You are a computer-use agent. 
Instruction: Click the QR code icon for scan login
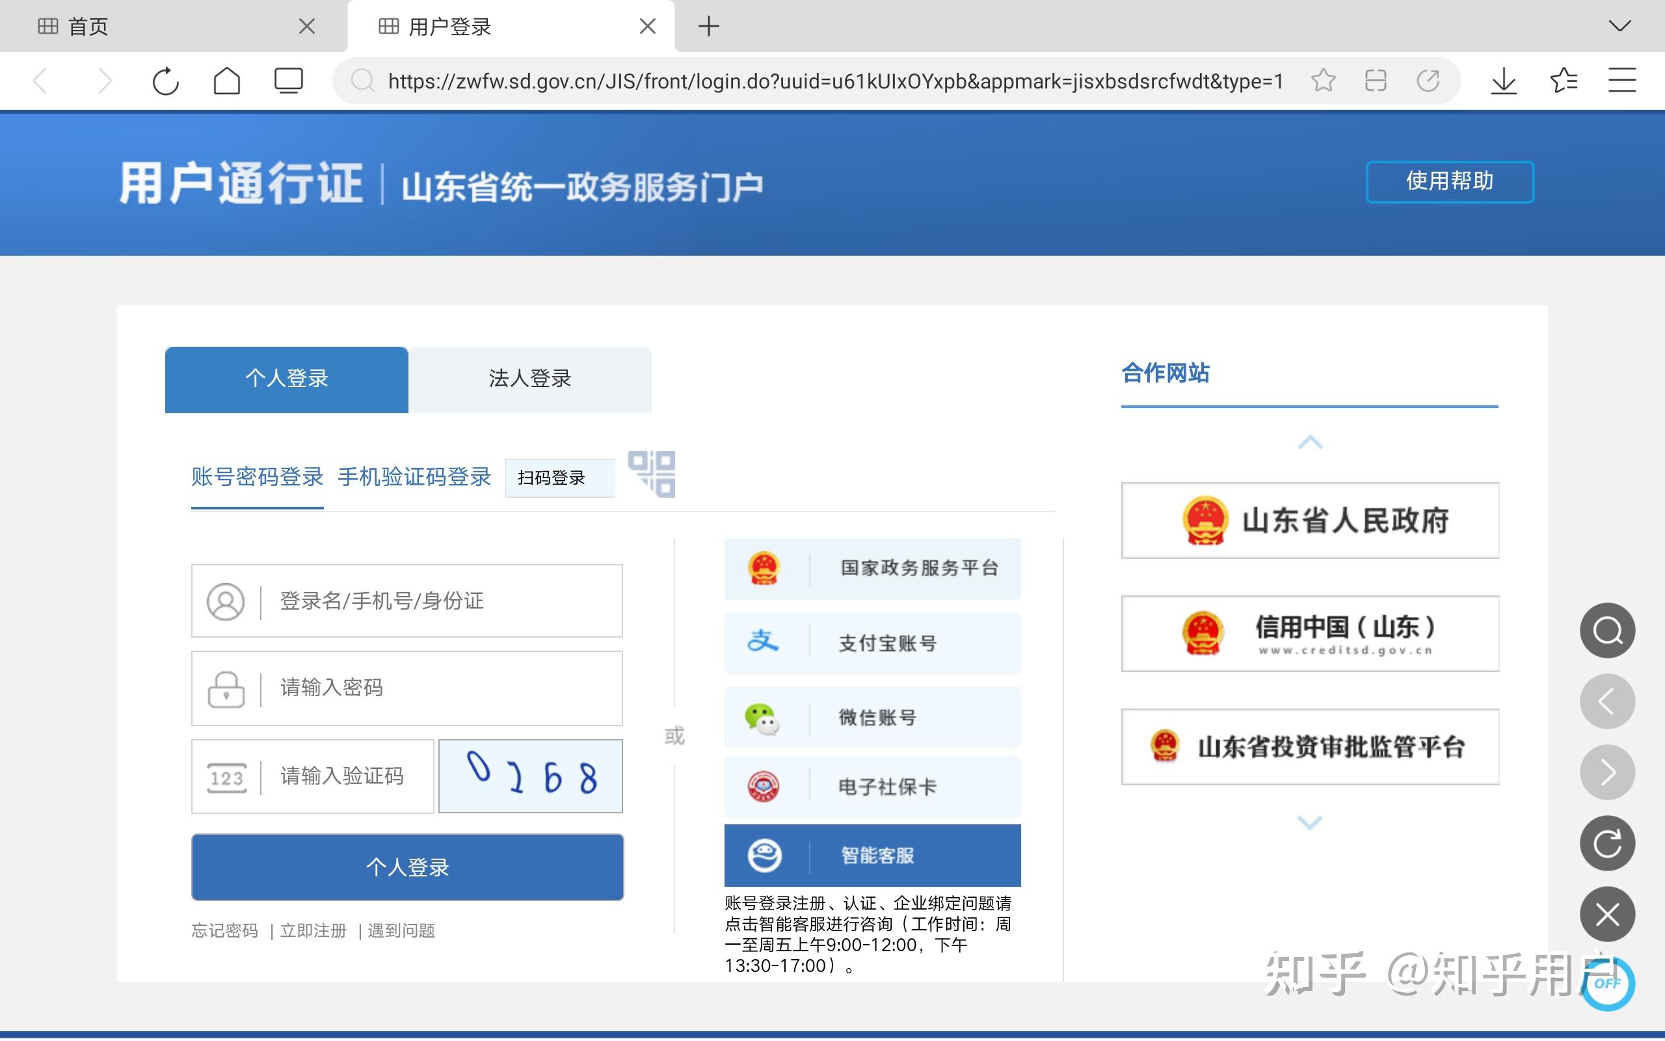click(652, 474)
